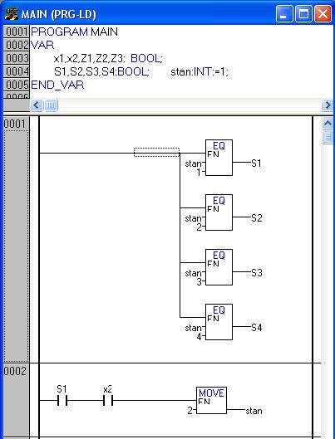The width and height of the screenshot is (335, 439).
Task: Click the constant 4 input of fourth EQ
Action: tap(199, 337)
